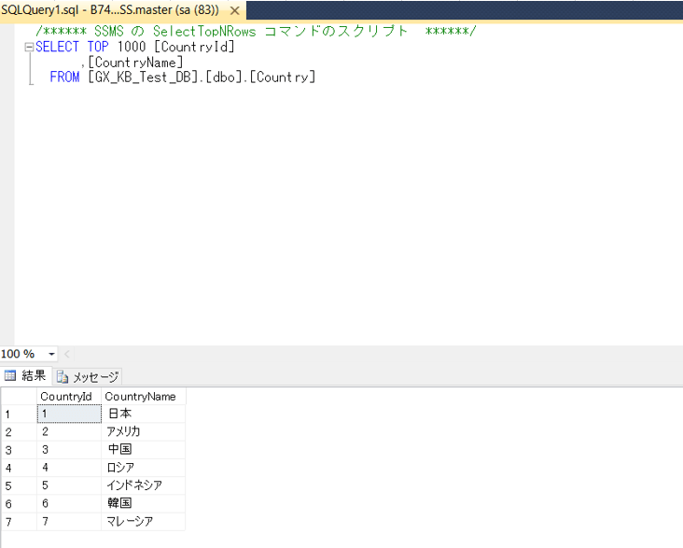
Task: Switch to the メッセージ tab
Action: pos(88,376)
